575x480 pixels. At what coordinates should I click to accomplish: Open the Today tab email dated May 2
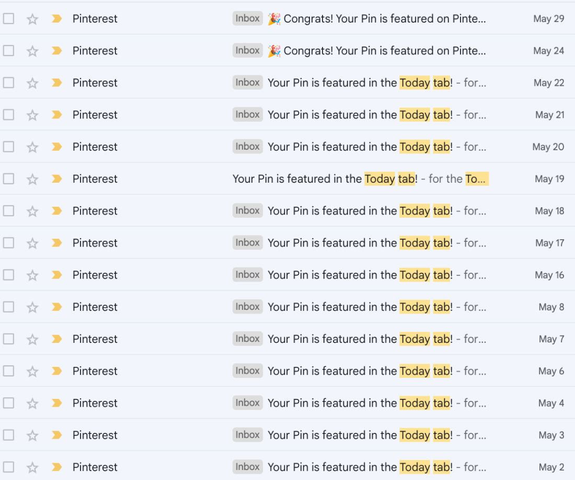377,467
